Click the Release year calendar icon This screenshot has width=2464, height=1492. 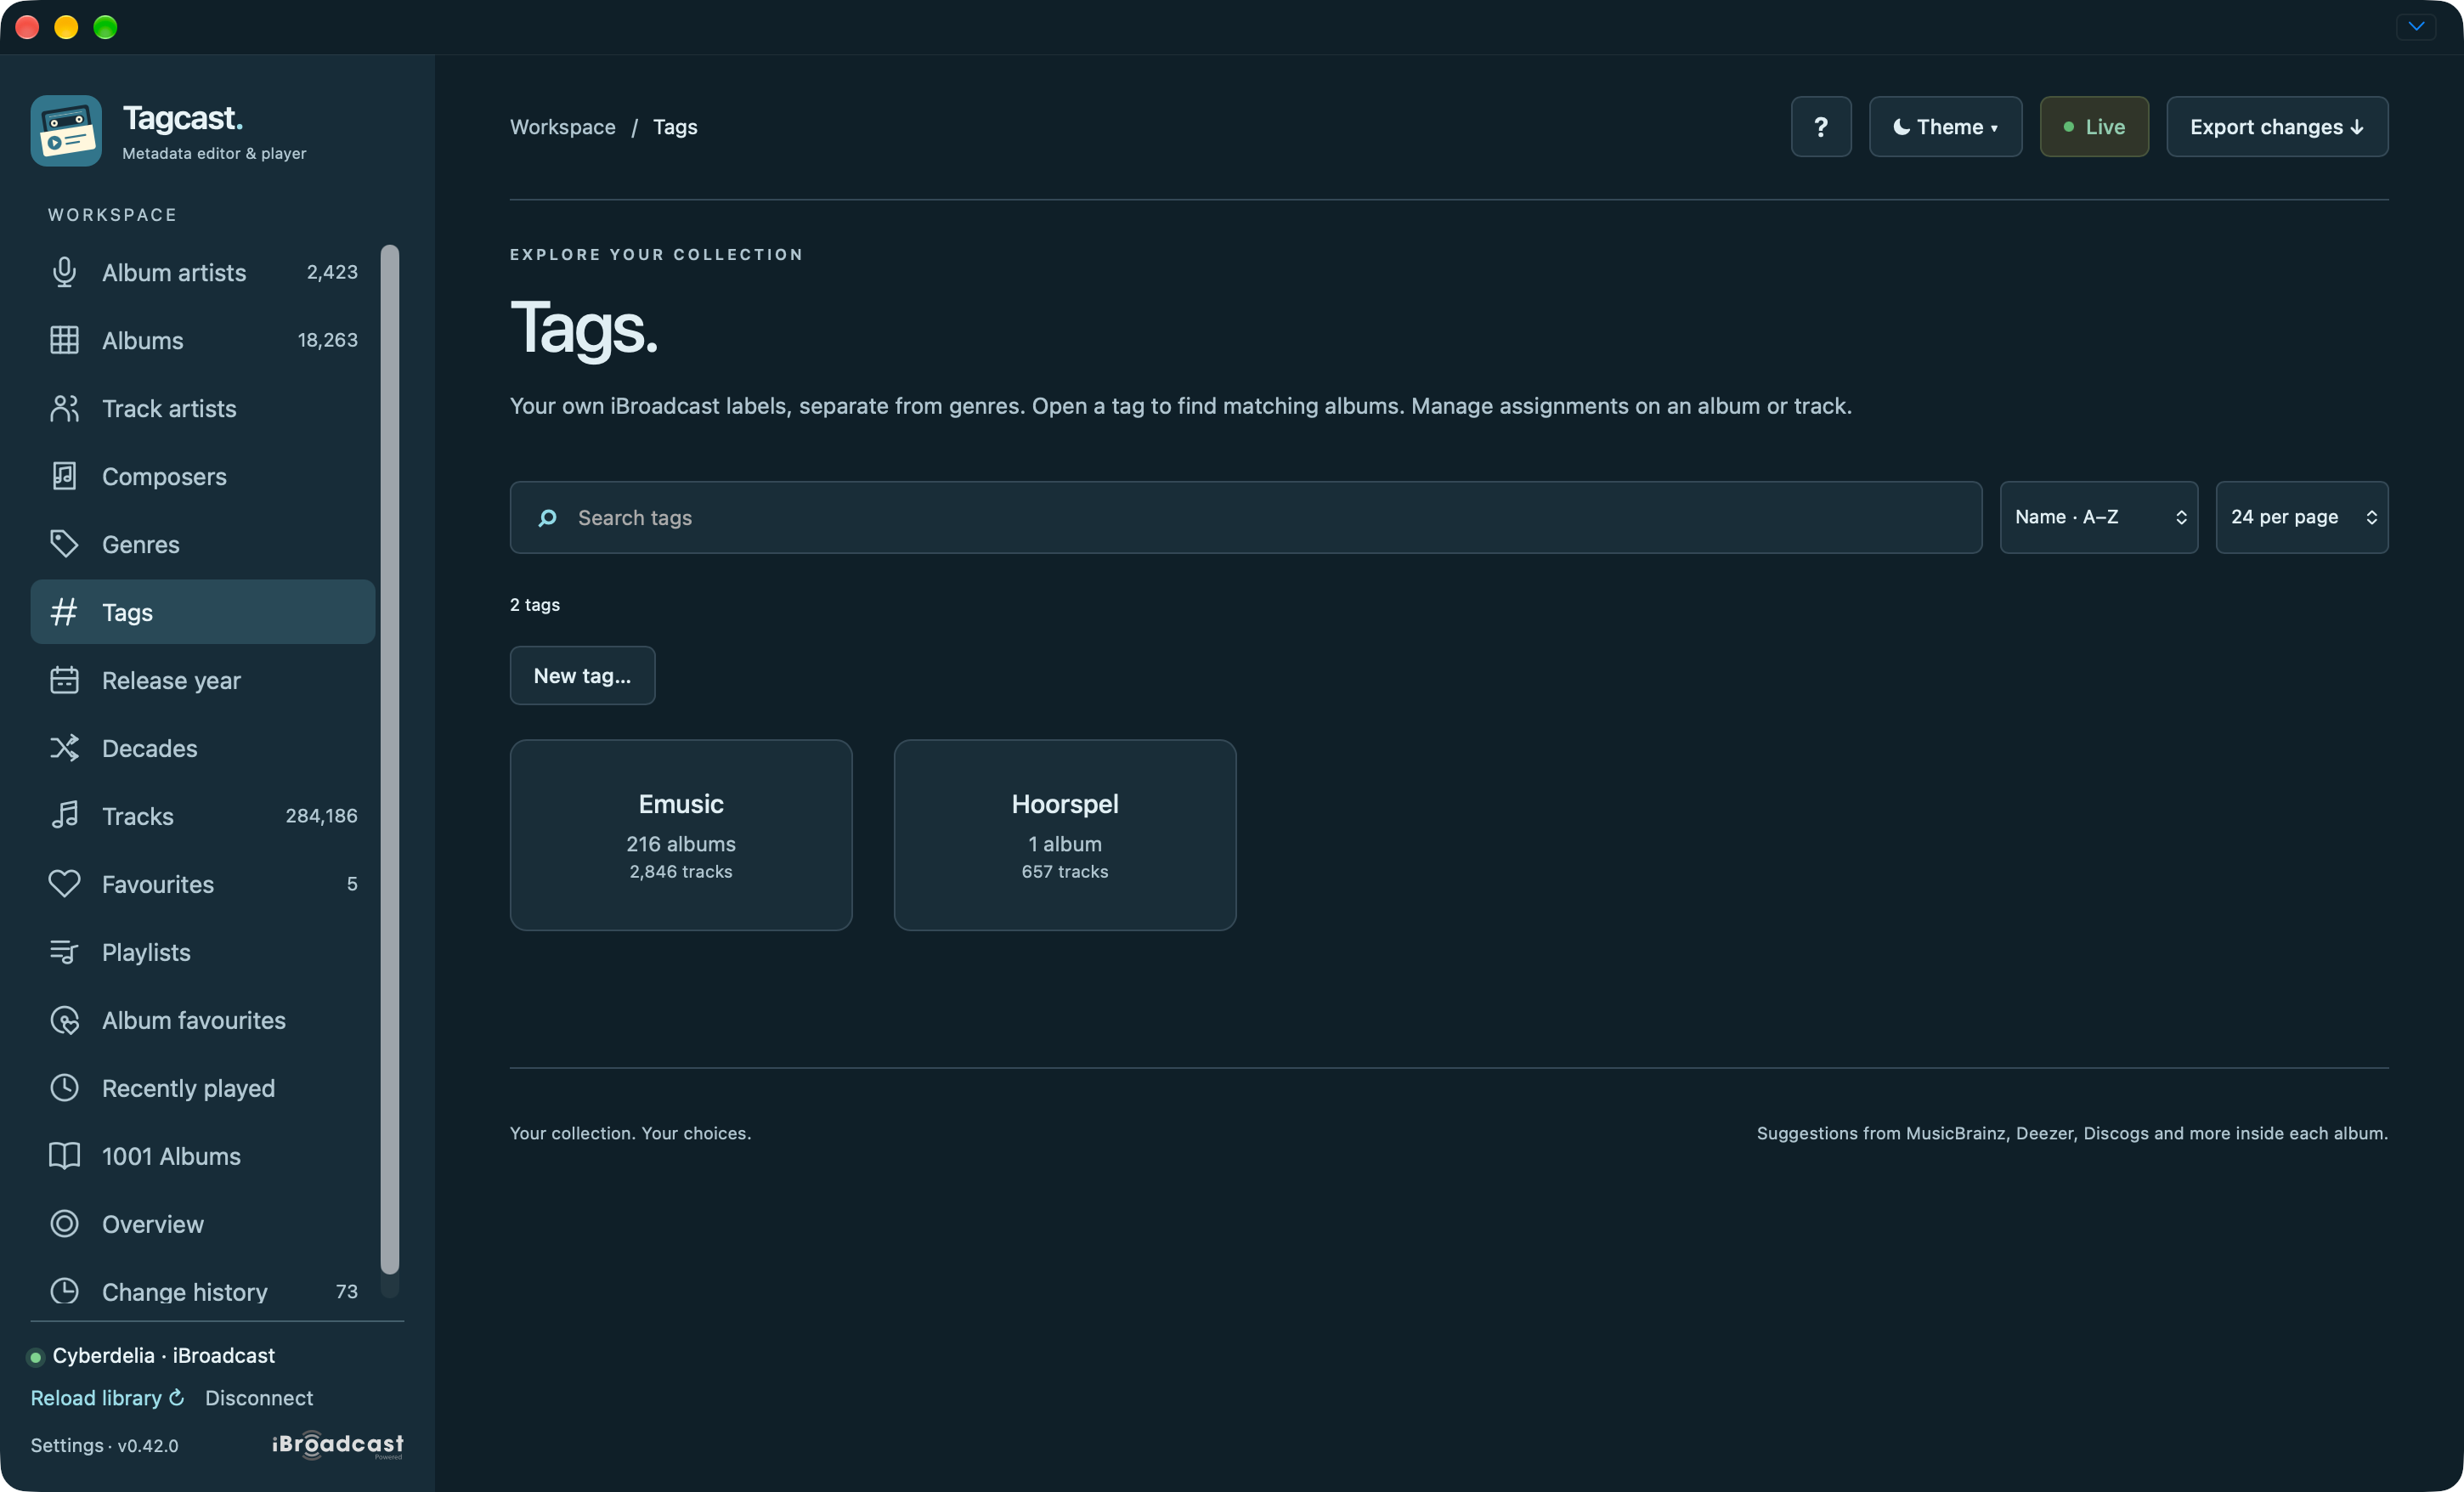pyautogui.click(x=64, y=680)
